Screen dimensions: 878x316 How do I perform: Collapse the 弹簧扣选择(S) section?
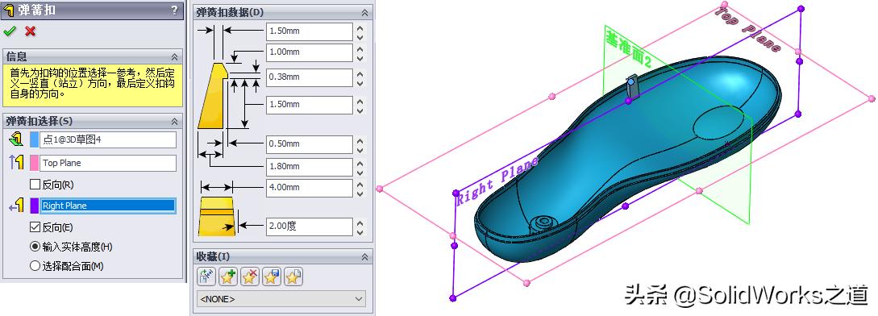(175, 121)
